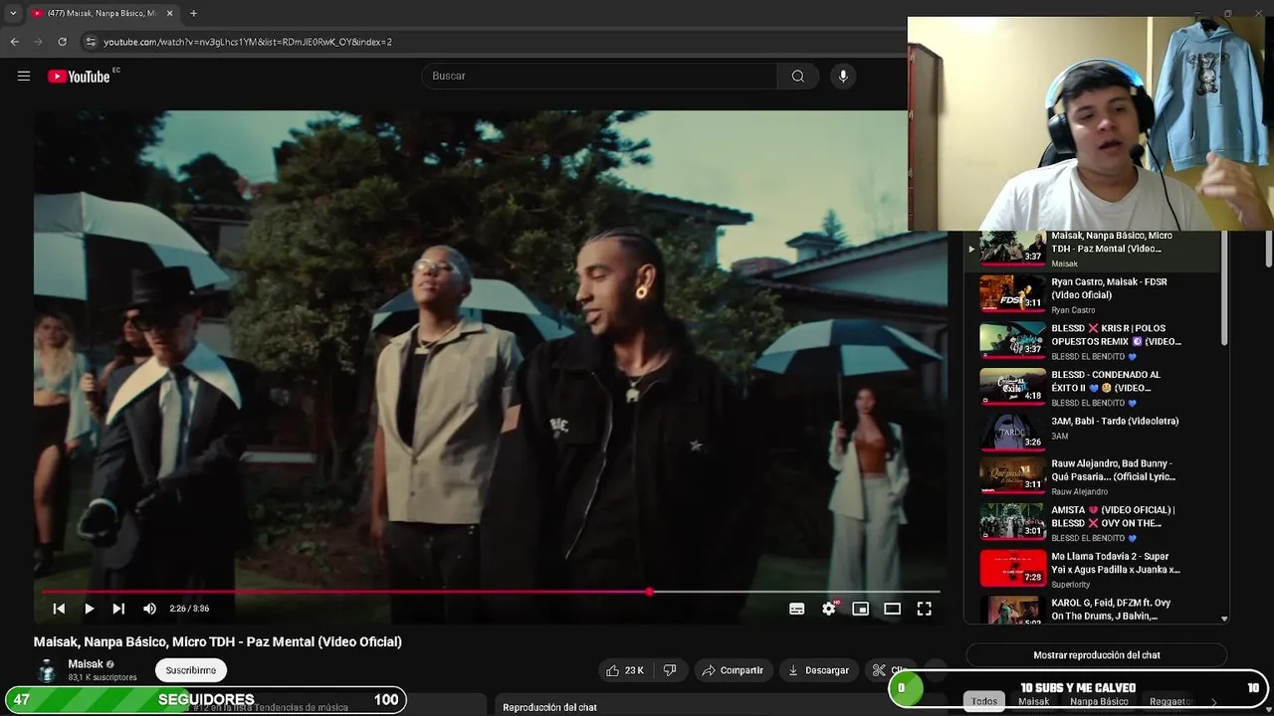Screen dimensions: 1274x716
Task: Mute the video volume speaker icon
Action: (149, 609)
